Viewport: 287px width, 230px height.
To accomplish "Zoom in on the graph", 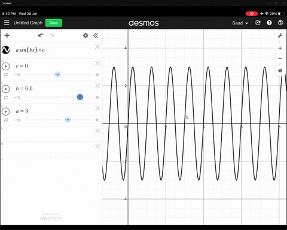I will (x=280, y=48).
